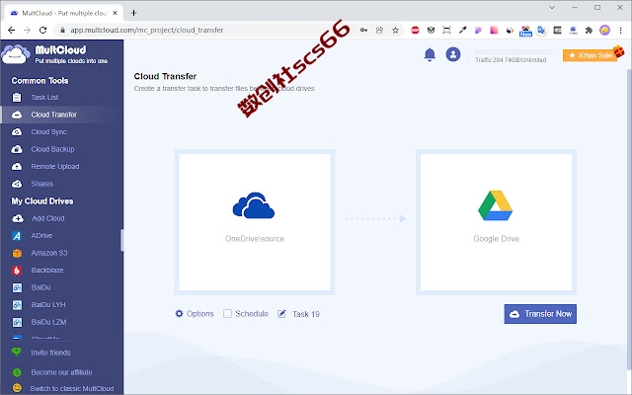Click the Shares cloud icon

17,184
